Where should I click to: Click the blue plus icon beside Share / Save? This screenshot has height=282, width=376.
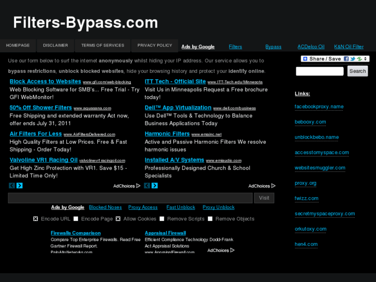pyautogui.click(x=305, y=59)
